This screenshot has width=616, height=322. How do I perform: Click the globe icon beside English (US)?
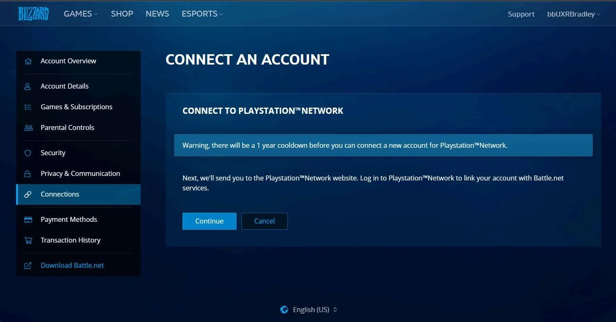coord(284,310)
